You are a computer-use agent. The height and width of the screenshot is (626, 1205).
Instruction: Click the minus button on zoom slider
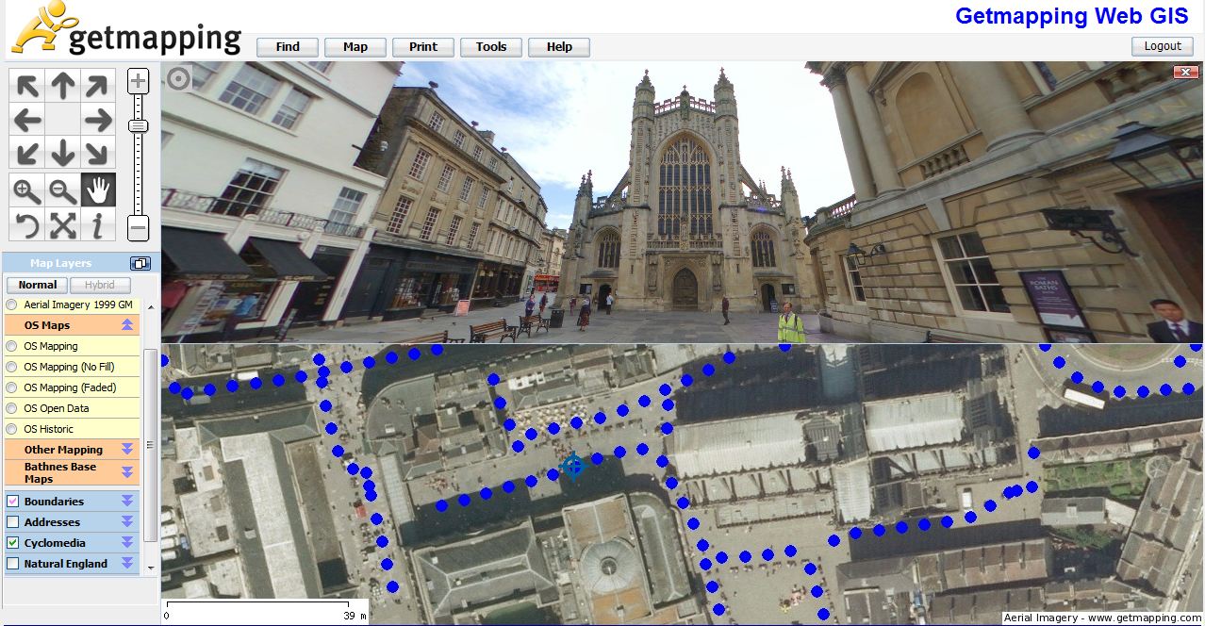(139, 228)
